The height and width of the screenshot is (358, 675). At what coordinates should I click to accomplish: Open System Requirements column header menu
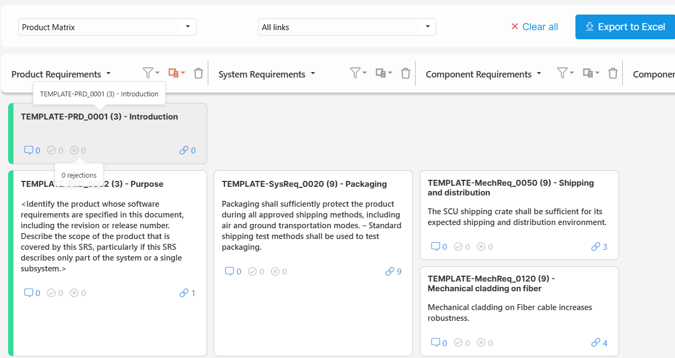click(x=267, y=74)
